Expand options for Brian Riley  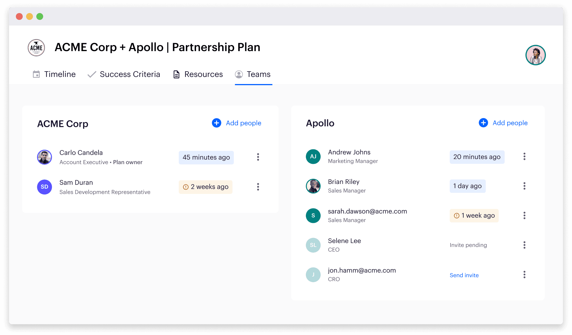coord(525,186)
